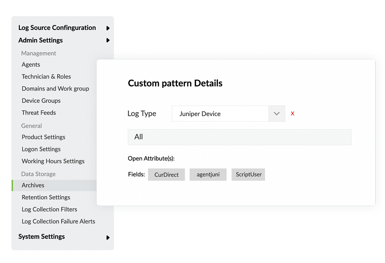Expand the System Settings arrow
The width and height of the screenshot is (385, 263).
pos(108,237)
